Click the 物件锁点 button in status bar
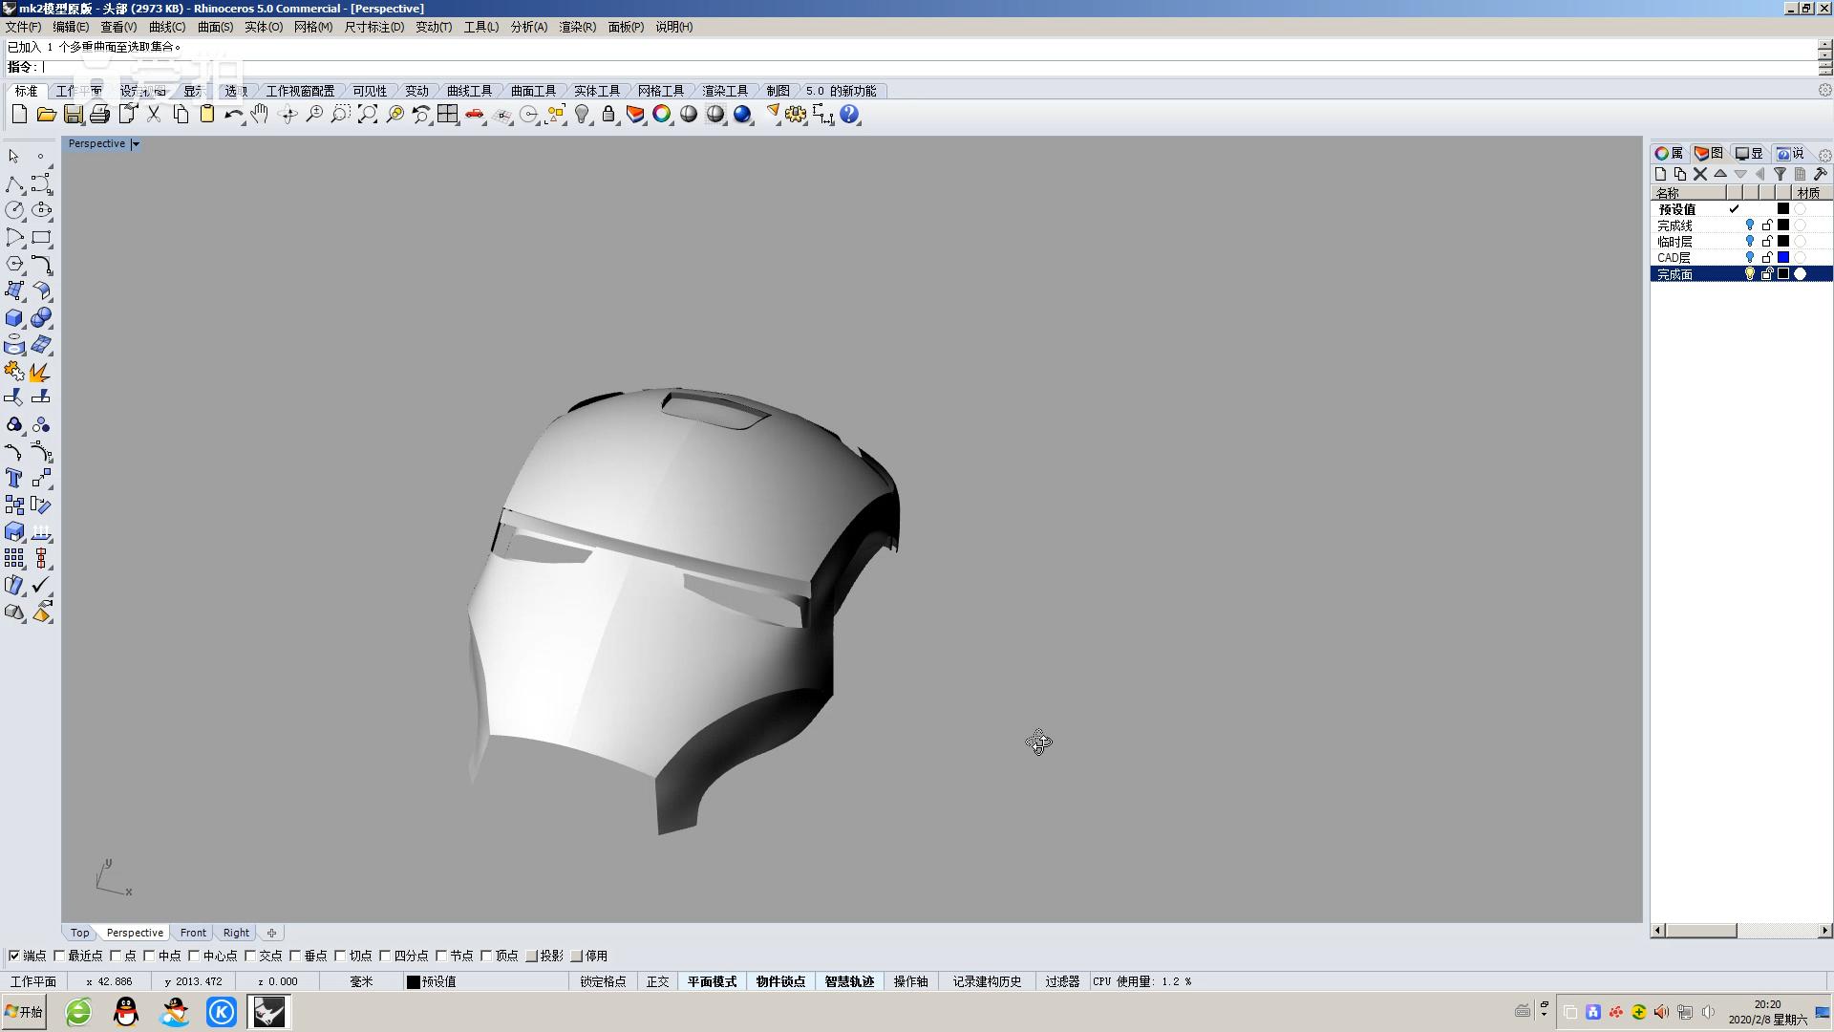The image size is (1834, 1032). pyautogui.click(x=779, y=981)
